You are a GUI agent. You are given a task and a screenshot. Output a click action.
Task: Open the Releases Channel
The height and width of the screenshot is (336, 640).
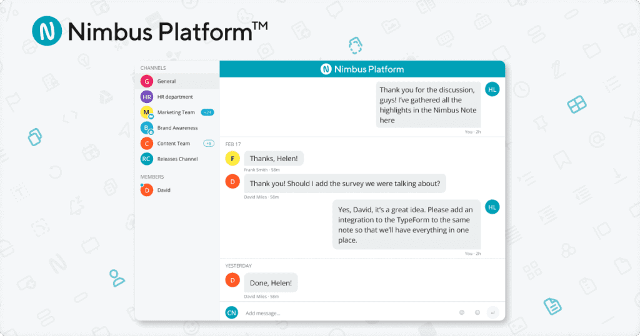point(177,159)
